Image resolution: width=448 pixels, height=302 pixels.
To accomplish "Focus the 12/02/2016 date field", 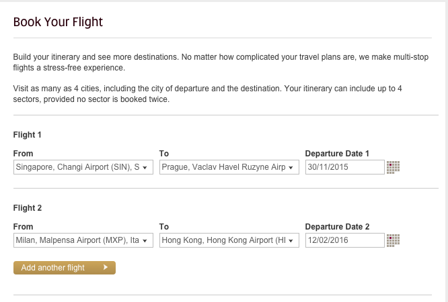I will coord(345,240).
